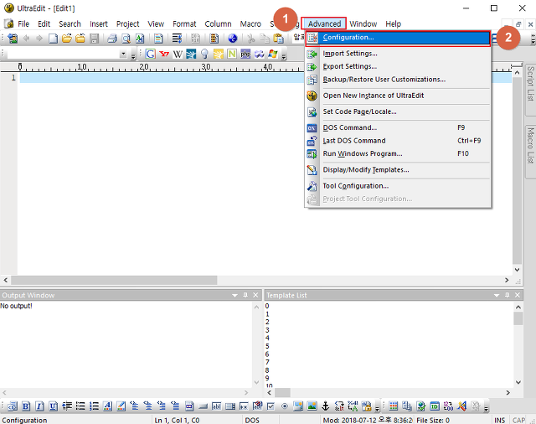Click the Yahoo search toolbar icon
This screenshot has height=424, width=536.
pyautogui.click(x=164, y=54)
